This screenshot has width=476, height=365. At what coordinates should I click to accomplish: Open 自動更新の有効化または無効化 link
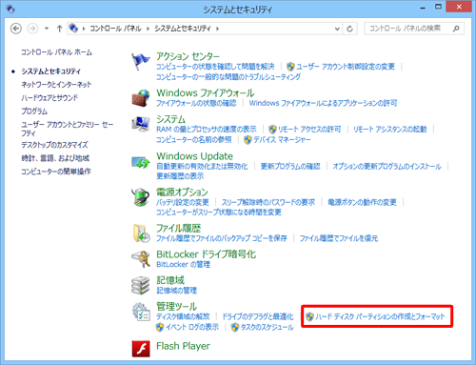[202, 166]
